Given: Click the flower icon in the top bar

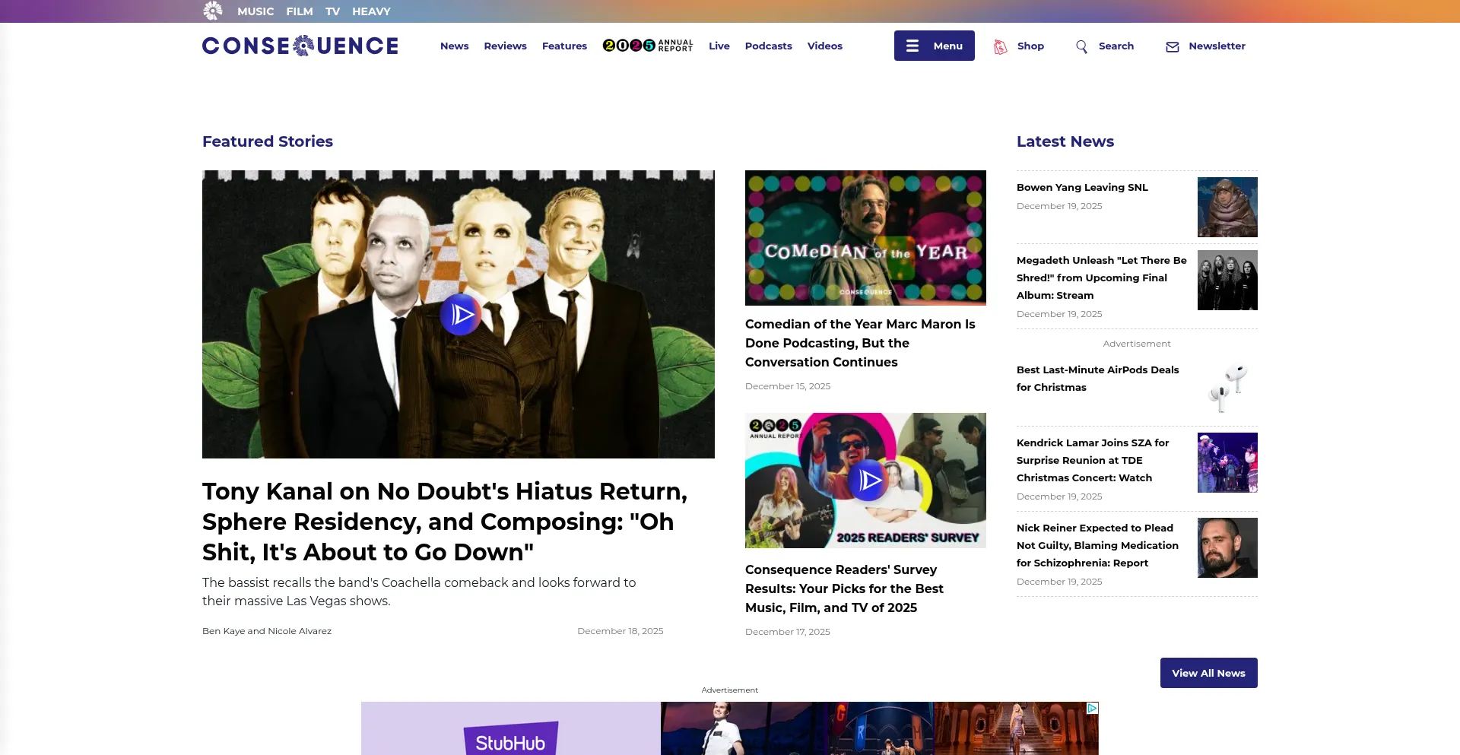Looking at the screenshot, I should point(213,11).
